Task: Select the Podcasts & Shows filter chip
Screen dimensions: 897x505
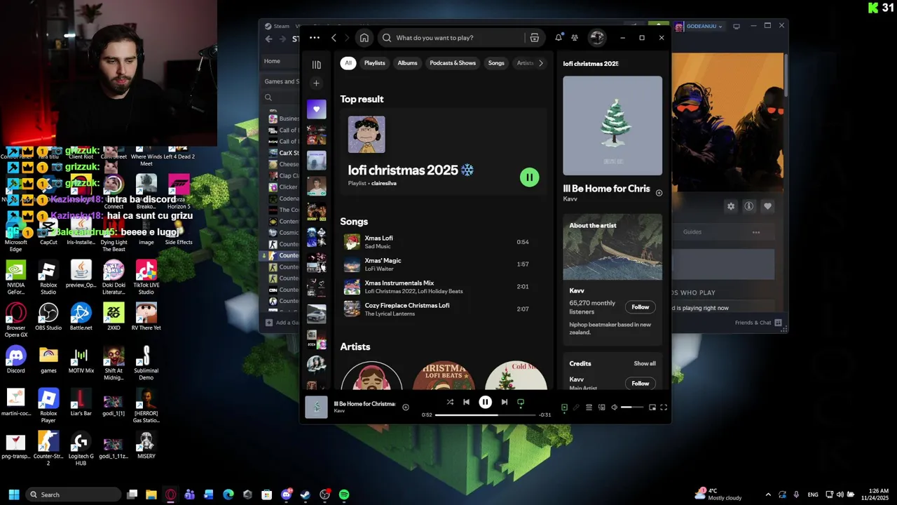Action: (453, 63)
